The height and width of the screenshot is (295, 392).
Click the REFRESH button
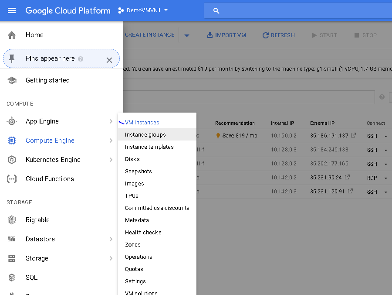point(278,35)
